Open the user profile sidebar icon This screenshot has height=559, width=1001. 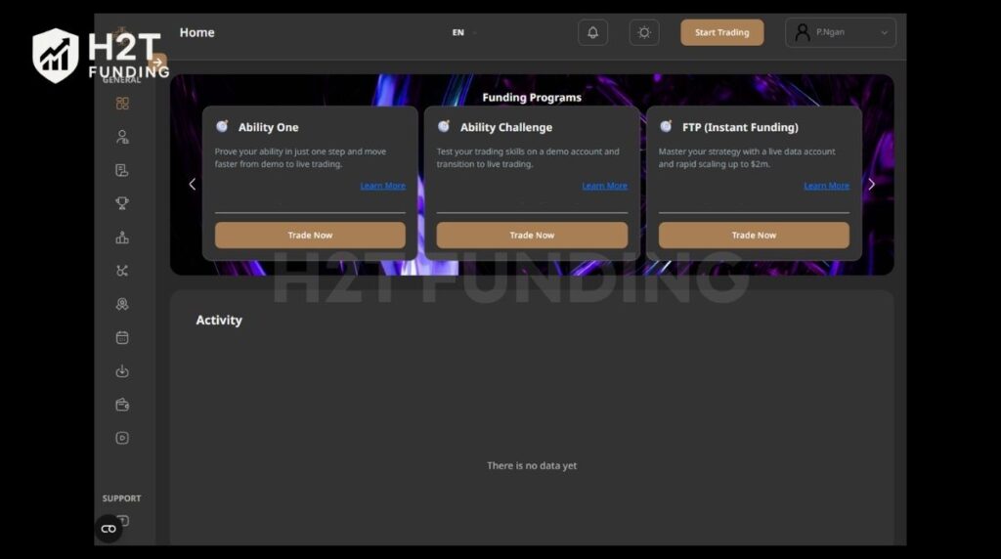pyautogui.click(x=122, y=137)
